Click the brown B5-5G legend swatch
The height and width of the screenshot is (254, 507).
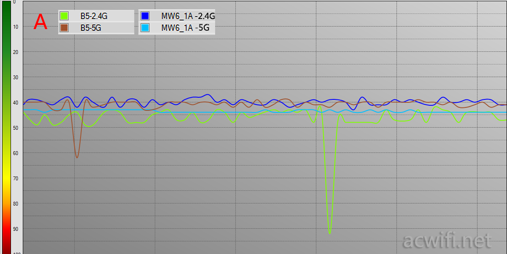(64, 28)
